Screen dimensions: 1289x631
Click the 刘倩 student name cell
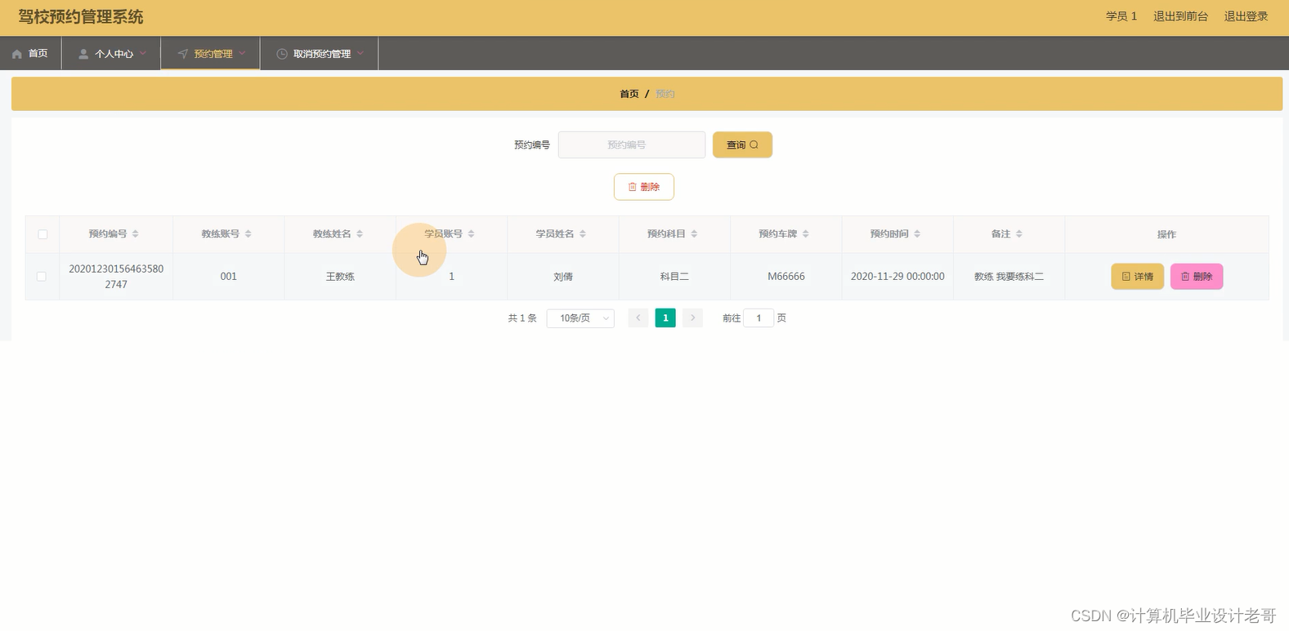click(563, 277)
